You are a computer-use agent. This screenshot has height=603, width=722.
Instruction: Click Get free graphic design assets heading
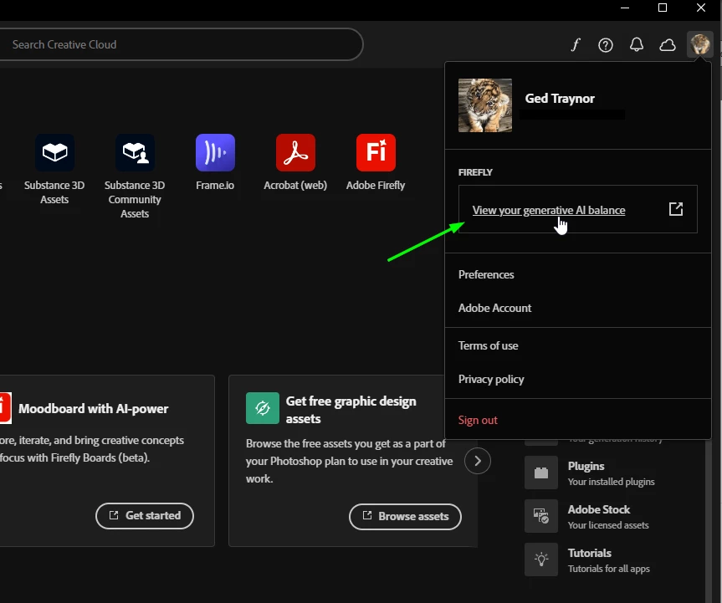(x=351, y=409)
